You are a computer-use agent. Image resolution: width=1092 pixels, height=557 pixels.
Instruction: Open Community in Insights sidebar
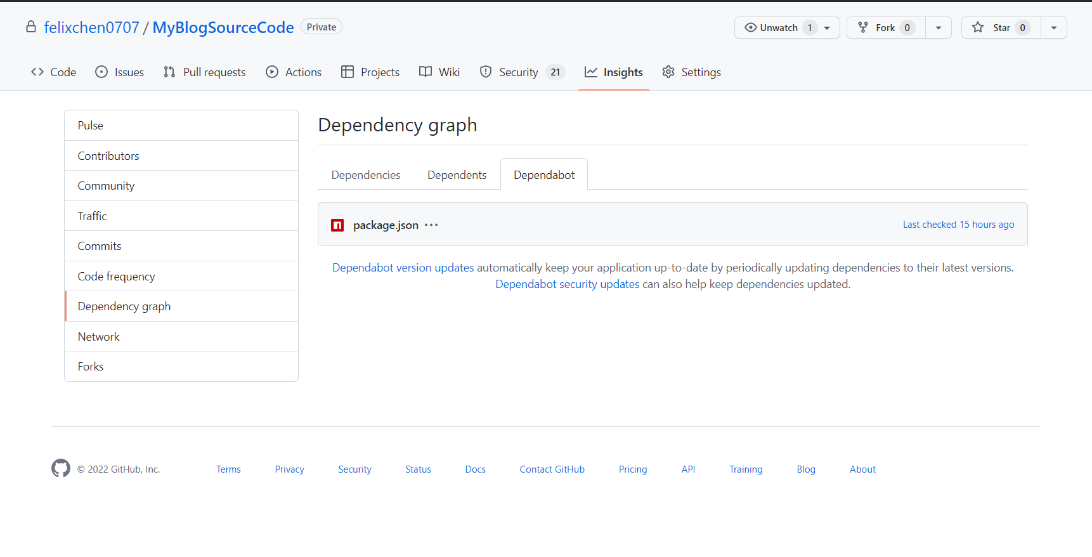point(181,186)
